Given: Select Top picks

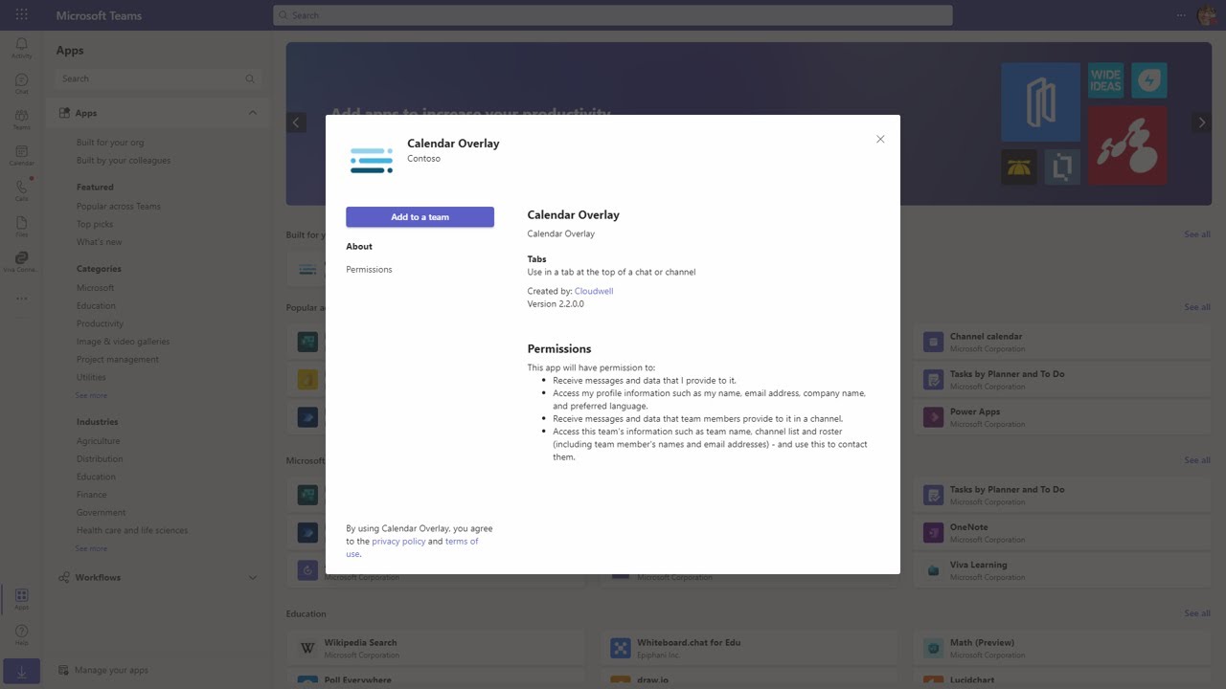Looking at the screenshot, I should pos(95,225).
